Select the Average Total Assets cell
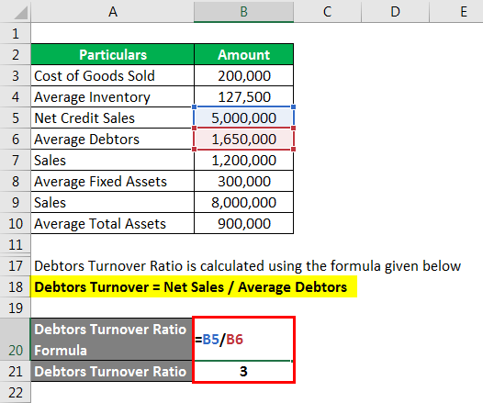Screen dimensions: 483x403 [x=112, y=223]
